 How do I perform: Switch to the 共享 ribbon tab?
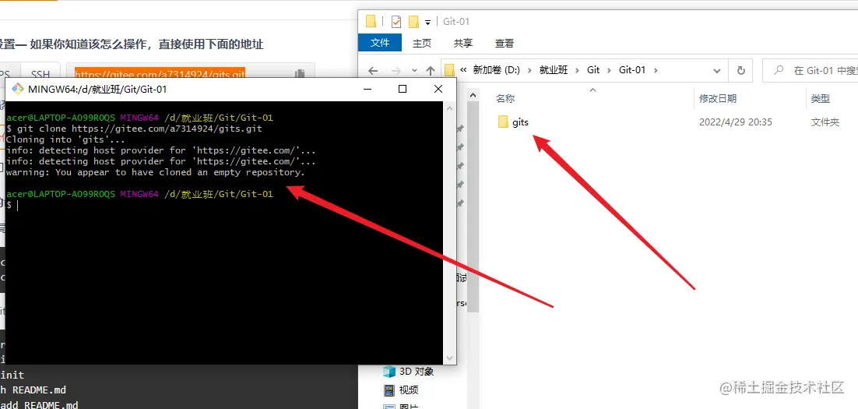click(x=463, y=44)
